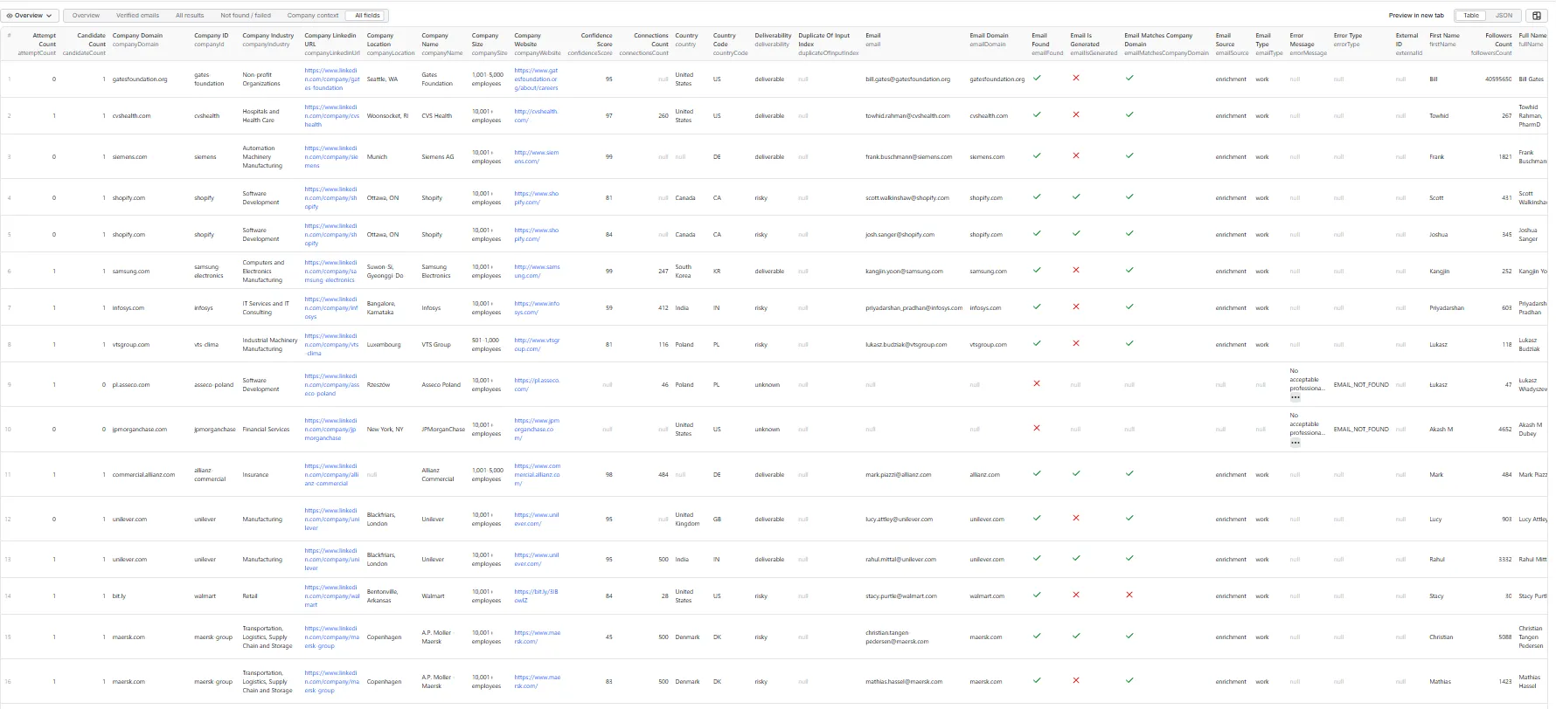
Task: Click Woonsocket, RI company location cell
Action: coord(387,116)
